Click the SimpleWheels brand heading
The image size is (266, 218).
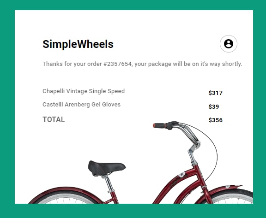pos(78,44)
